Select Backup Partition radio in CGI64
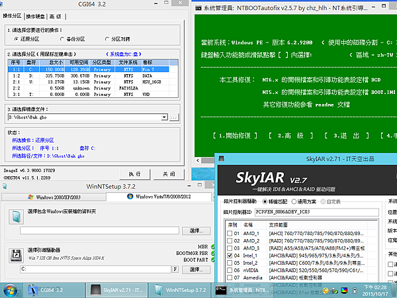397x298 pixels. coord(62,39)
